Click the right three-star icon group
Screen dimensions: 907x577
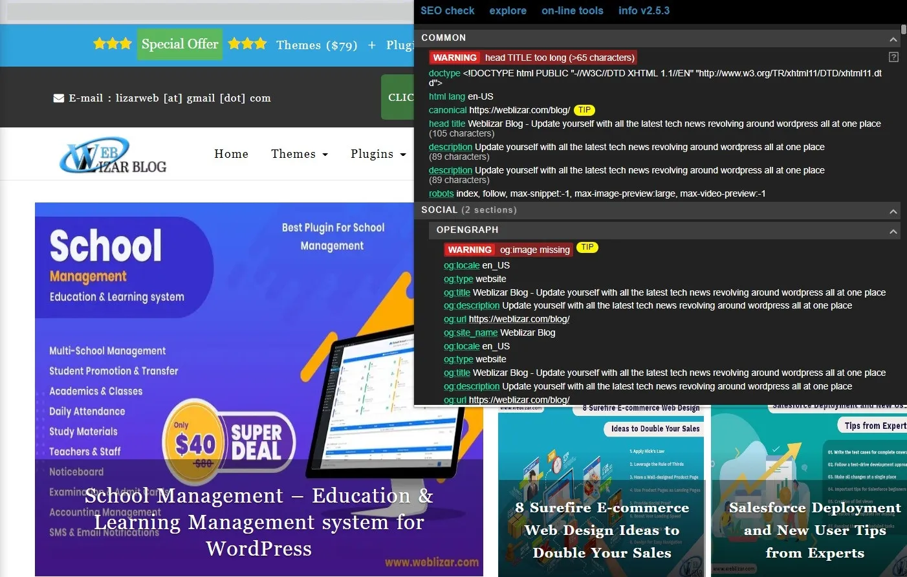click(247, 44)
